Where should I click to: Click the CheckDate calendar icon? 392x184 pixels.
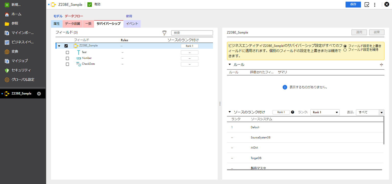[79, 64]
